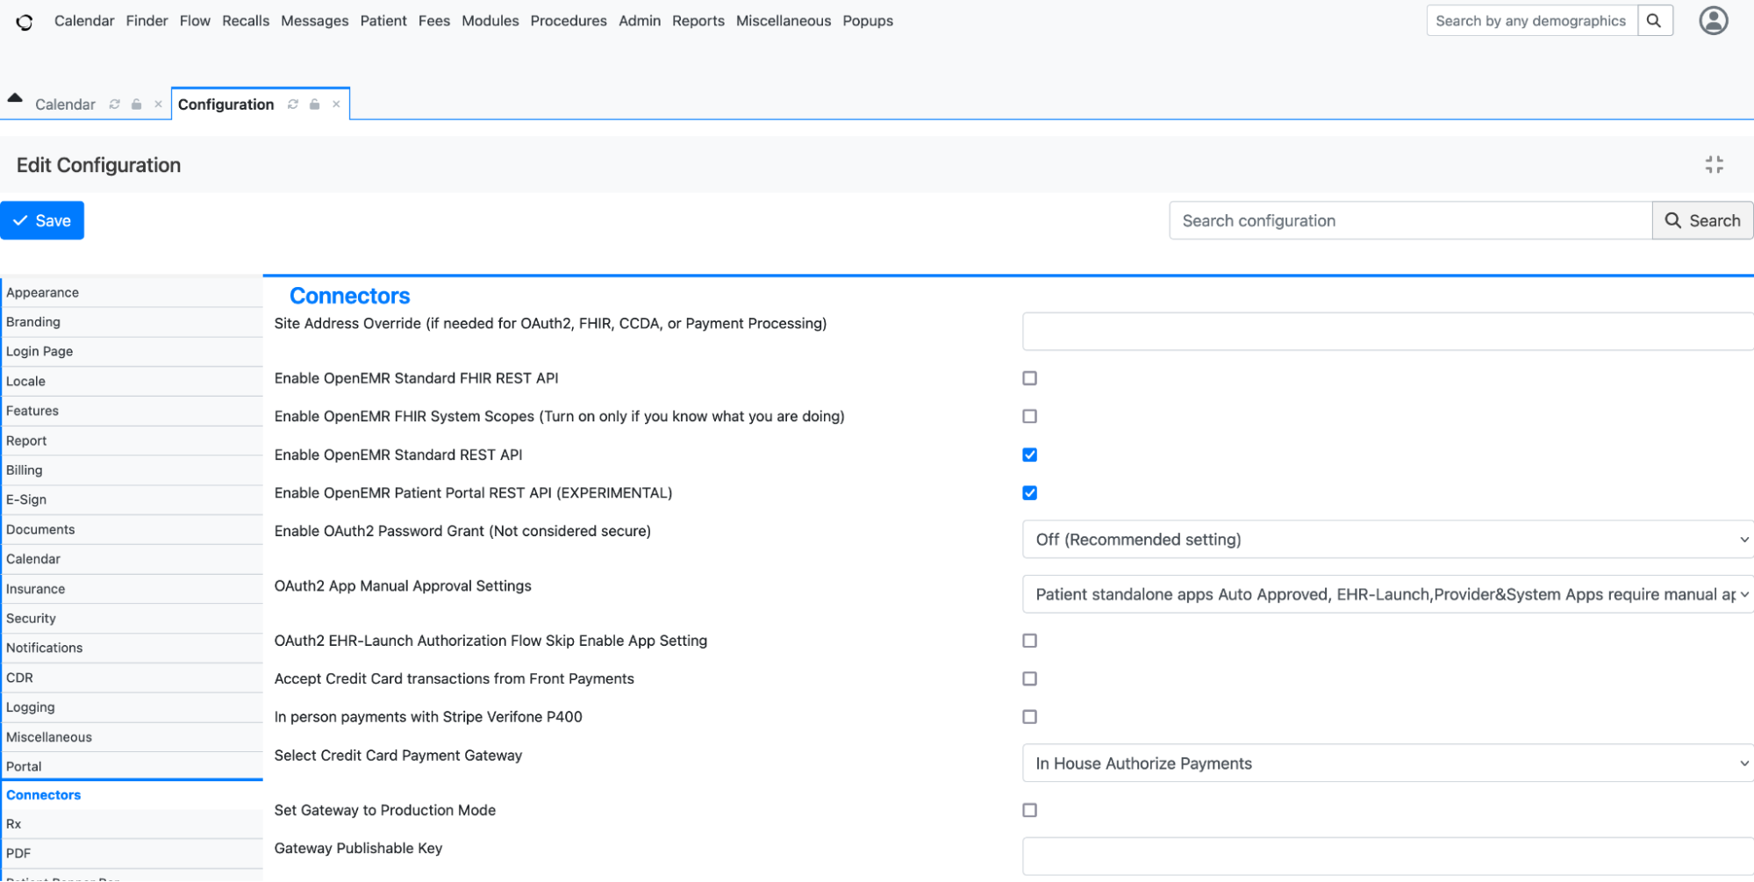Open the user profile avatar icon
This screenshot has width=1754, height=882.
(1713, 21)
